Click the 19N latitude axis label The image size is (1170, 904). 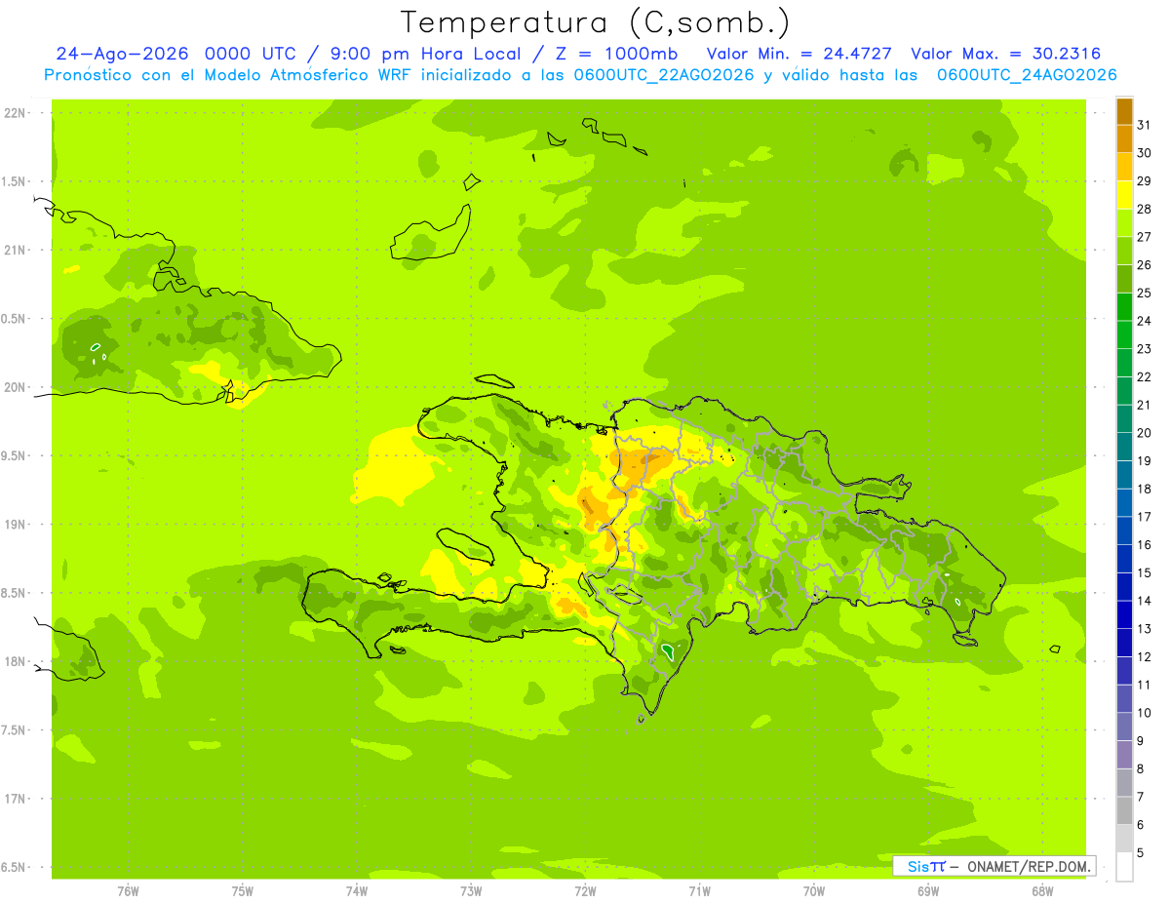(16, 524)
